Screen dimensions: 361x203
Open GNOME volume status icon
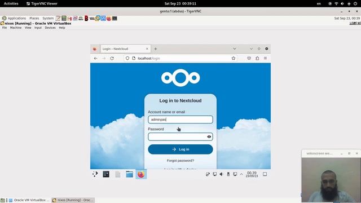[x=342, y=4]
